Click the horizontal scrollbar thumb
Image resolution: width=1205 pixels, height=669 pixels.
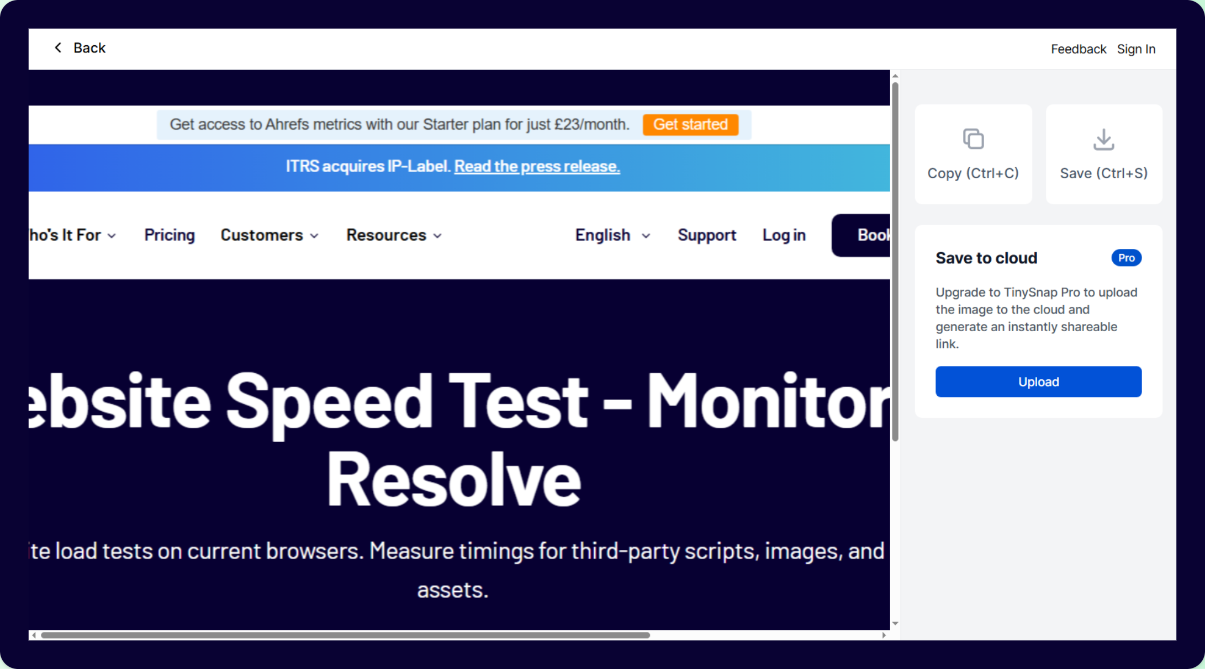tap(345, 635)
